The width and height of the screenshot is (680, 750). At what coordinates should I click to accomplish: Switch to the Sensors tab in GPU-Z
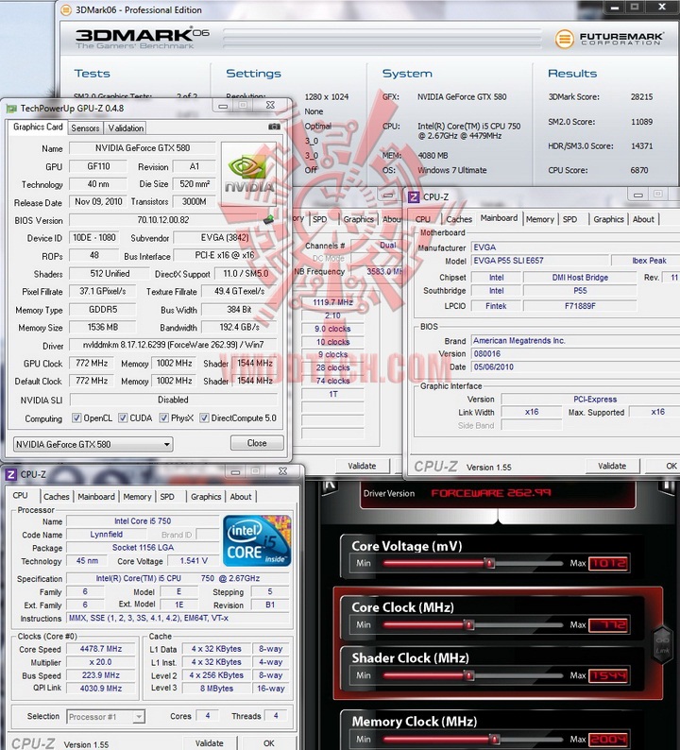coord(85,128)
